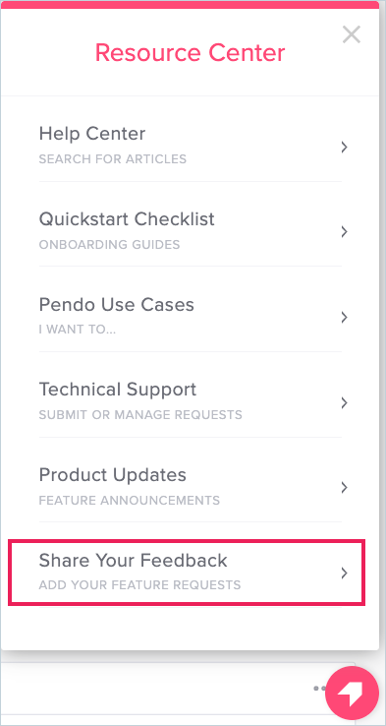Click the ellipsis icon beside the badge

(319, 689)
